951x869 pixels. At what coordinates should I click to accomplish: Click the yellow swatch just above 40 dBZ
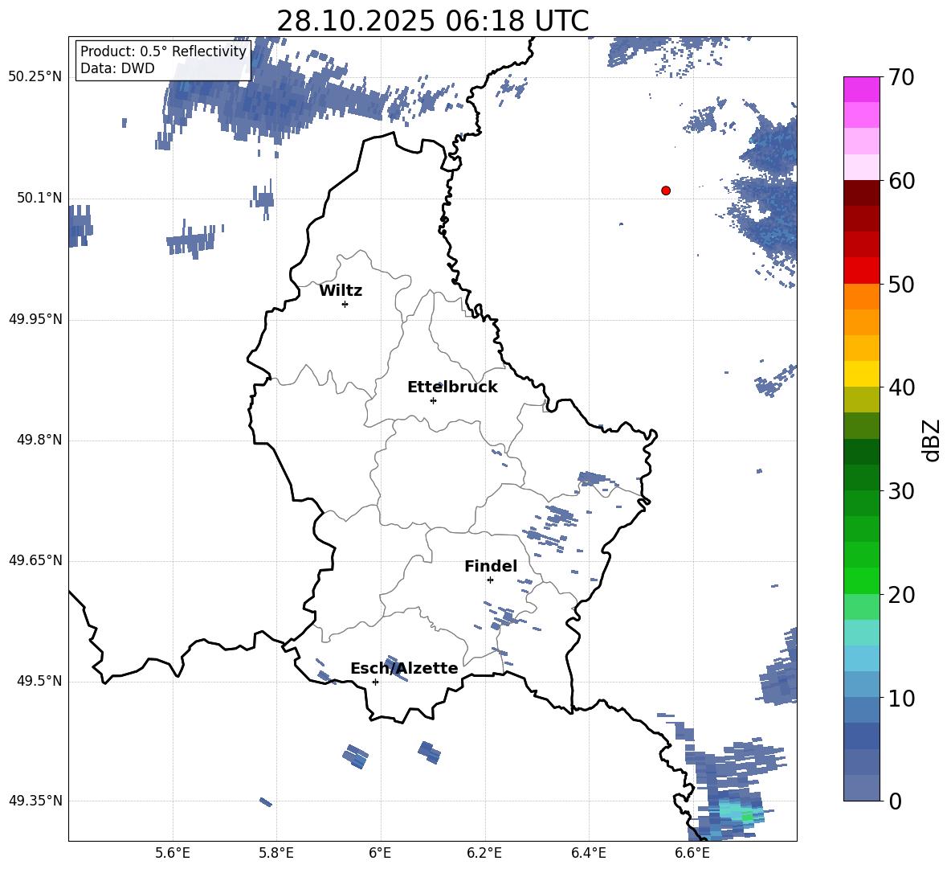click(861, 374)
